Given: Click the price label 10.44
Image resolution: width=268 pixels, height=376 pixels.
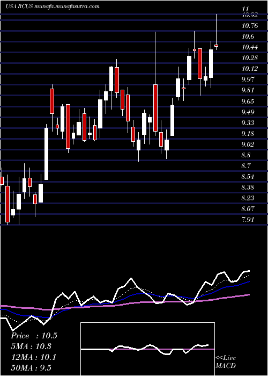Looking at the screenshot, I should [250, 47].
